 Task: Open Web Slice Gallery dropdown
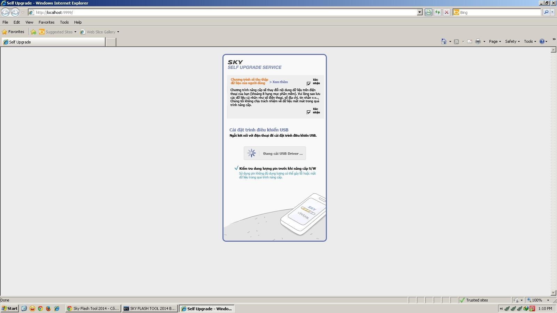[x=100, y=32]
